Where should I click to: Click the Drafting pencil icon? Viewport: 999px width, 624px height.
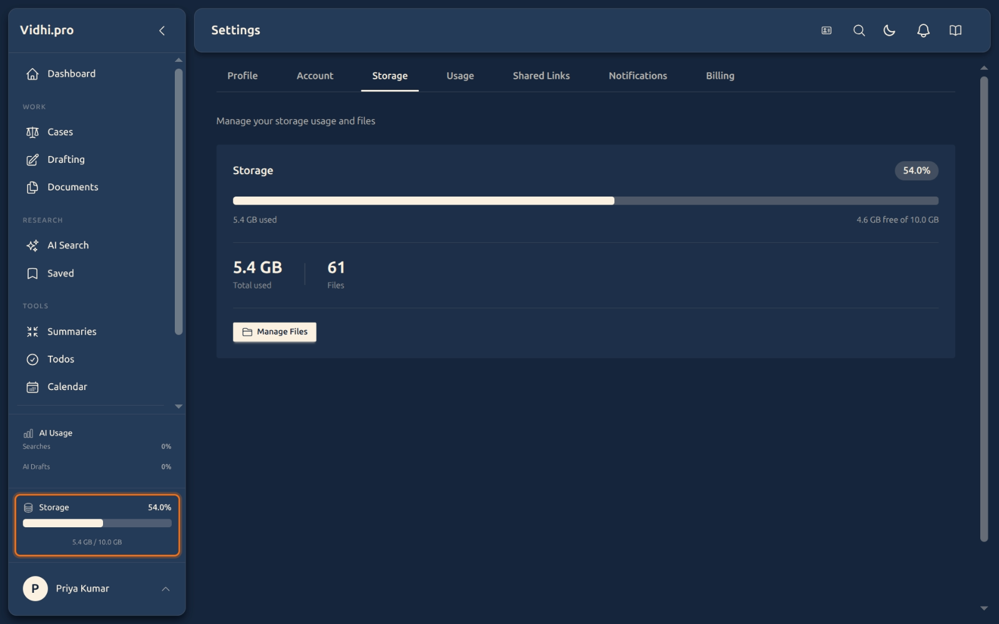coord(32,160)
